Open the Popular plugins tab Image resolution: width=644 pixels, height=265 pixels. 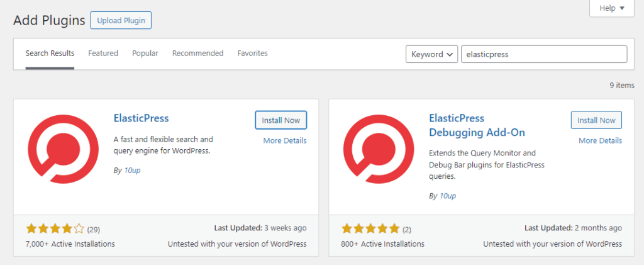145,54
